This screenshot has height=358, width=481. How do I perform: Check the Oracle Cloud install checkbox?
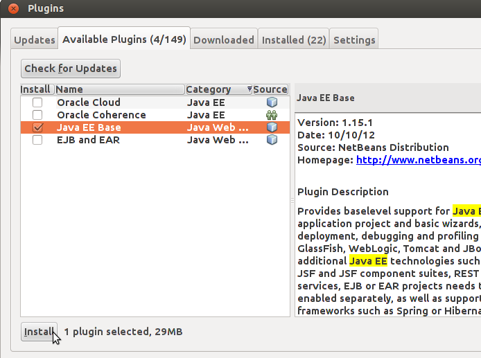click(x=37, y=102)
